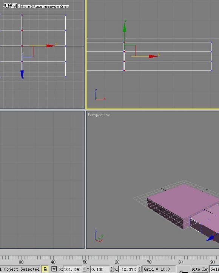The height and width of the screenshot is (273, 219).
Task: Click the red X-axis gizmo arrow in the top-left viewport
Action: tap(51, 46)
